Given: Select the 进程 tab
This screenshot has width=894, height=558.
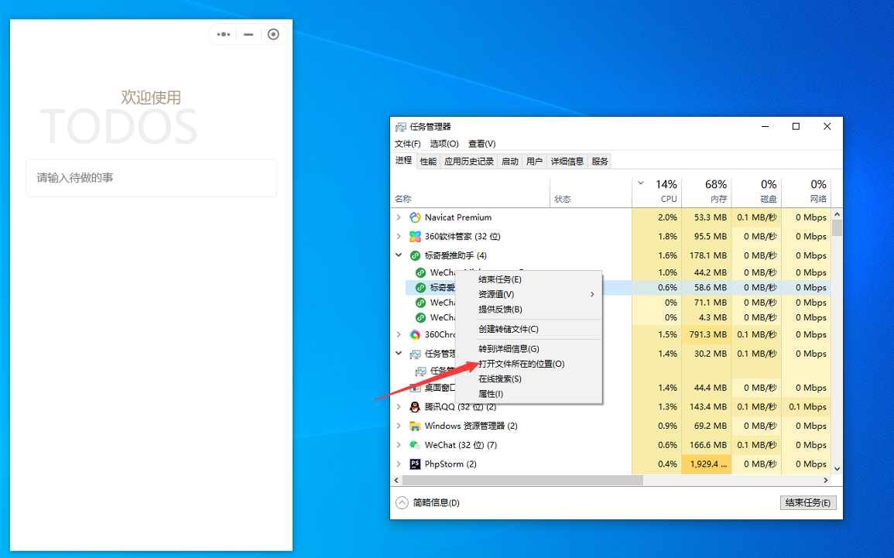Looking at the screenshot, I should tap(404, 161).
